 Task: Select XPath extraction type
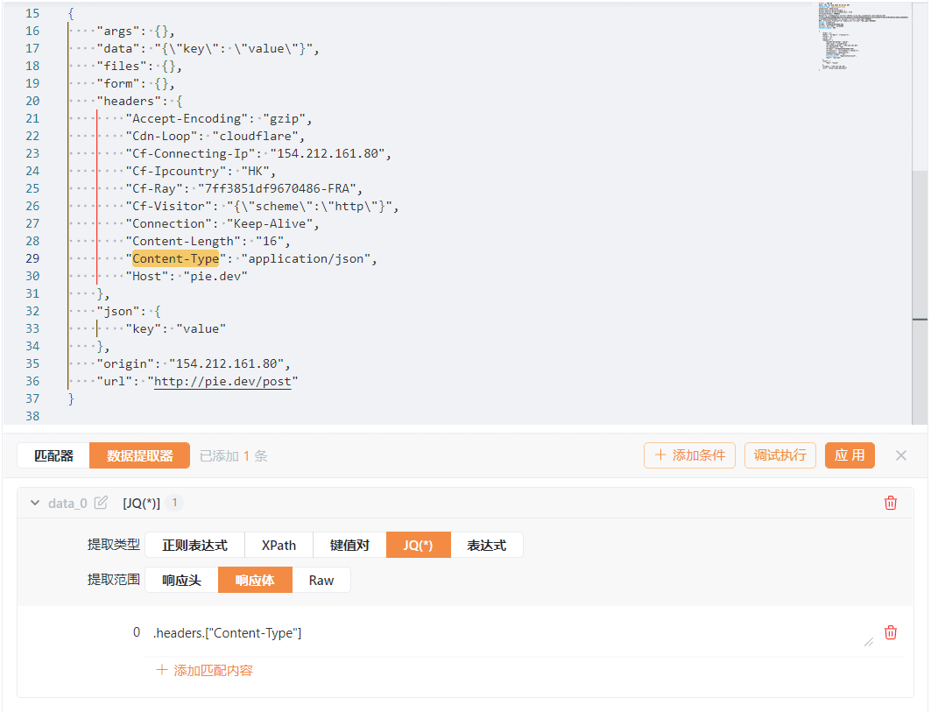click(279, 545)
